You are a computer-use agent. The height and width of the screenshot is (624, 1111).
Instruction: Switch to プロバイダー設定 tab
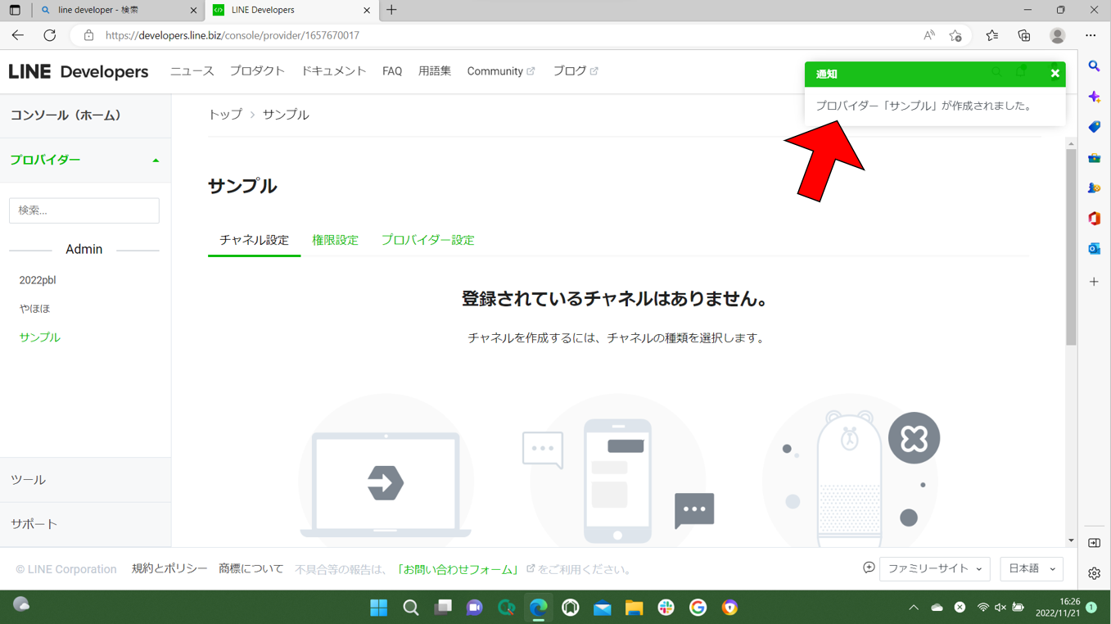click(427, 240)
